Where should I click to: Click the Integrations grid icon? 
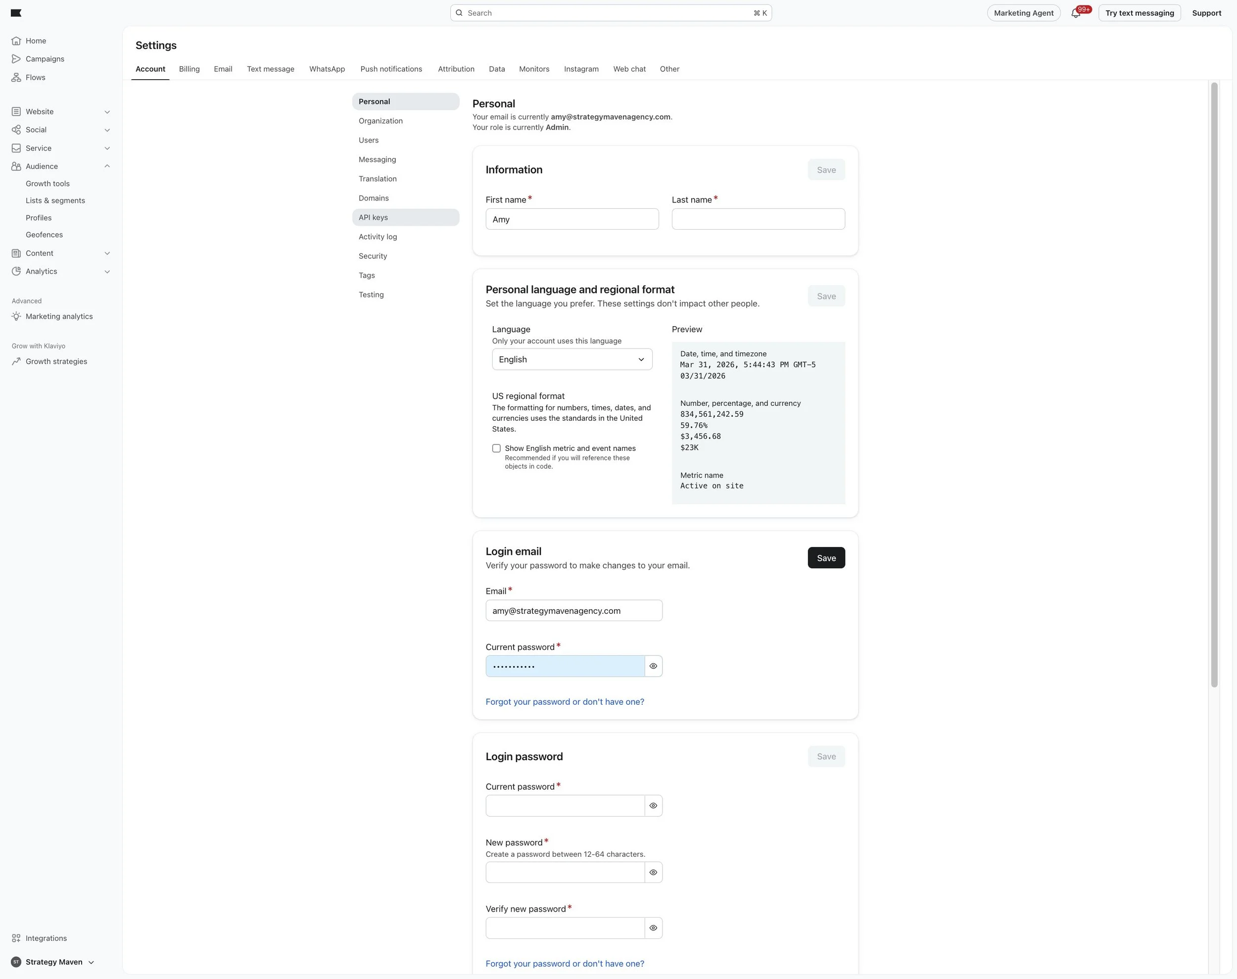click(x=16, y=938)
